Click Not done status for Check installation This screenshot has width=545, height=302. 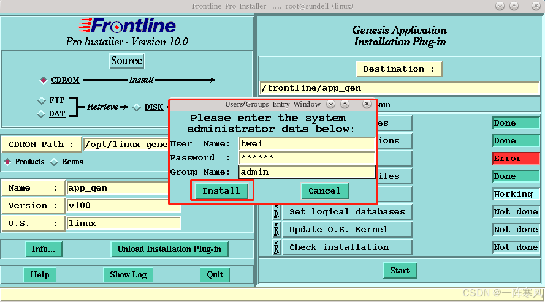click(x=516, y=247)
